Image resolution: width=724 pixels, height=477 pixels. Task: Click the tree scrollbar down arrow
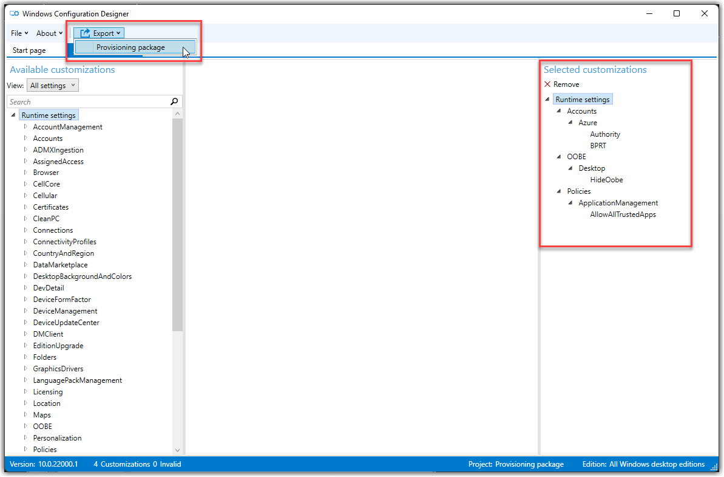[177, 450]
